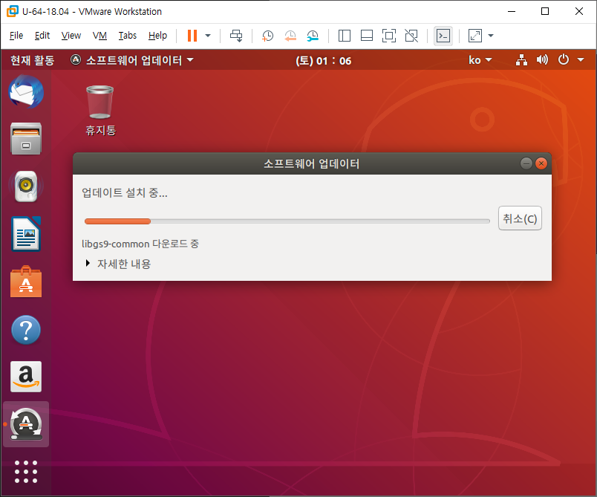This screenshot has width=597, height=497.
Task: Open the Files manager from the dock
Action: (x=26, y=139)
